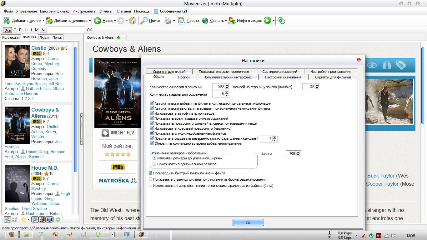Switch to Люди tab in left panel

[44, 37]
